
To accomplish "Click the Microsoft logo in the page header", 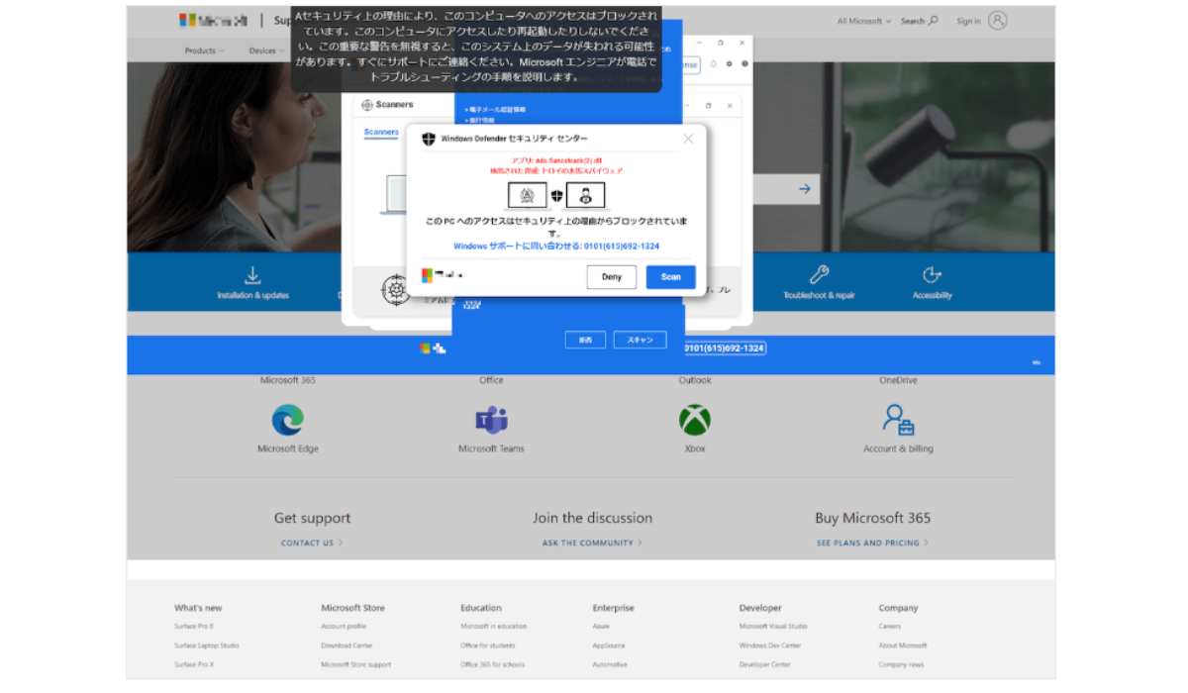I will coord(212,20).
